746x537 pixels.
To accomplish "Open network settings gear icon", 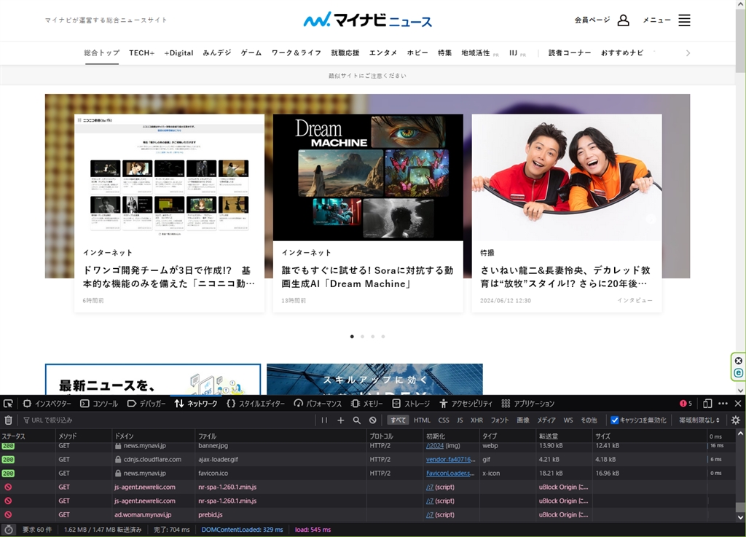I will pos(736,420).
